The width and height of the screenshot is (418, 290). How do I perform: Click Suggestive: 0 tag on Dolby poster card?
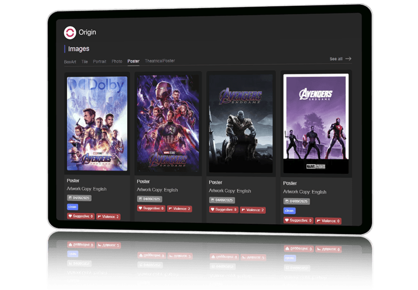coord(81,216)
